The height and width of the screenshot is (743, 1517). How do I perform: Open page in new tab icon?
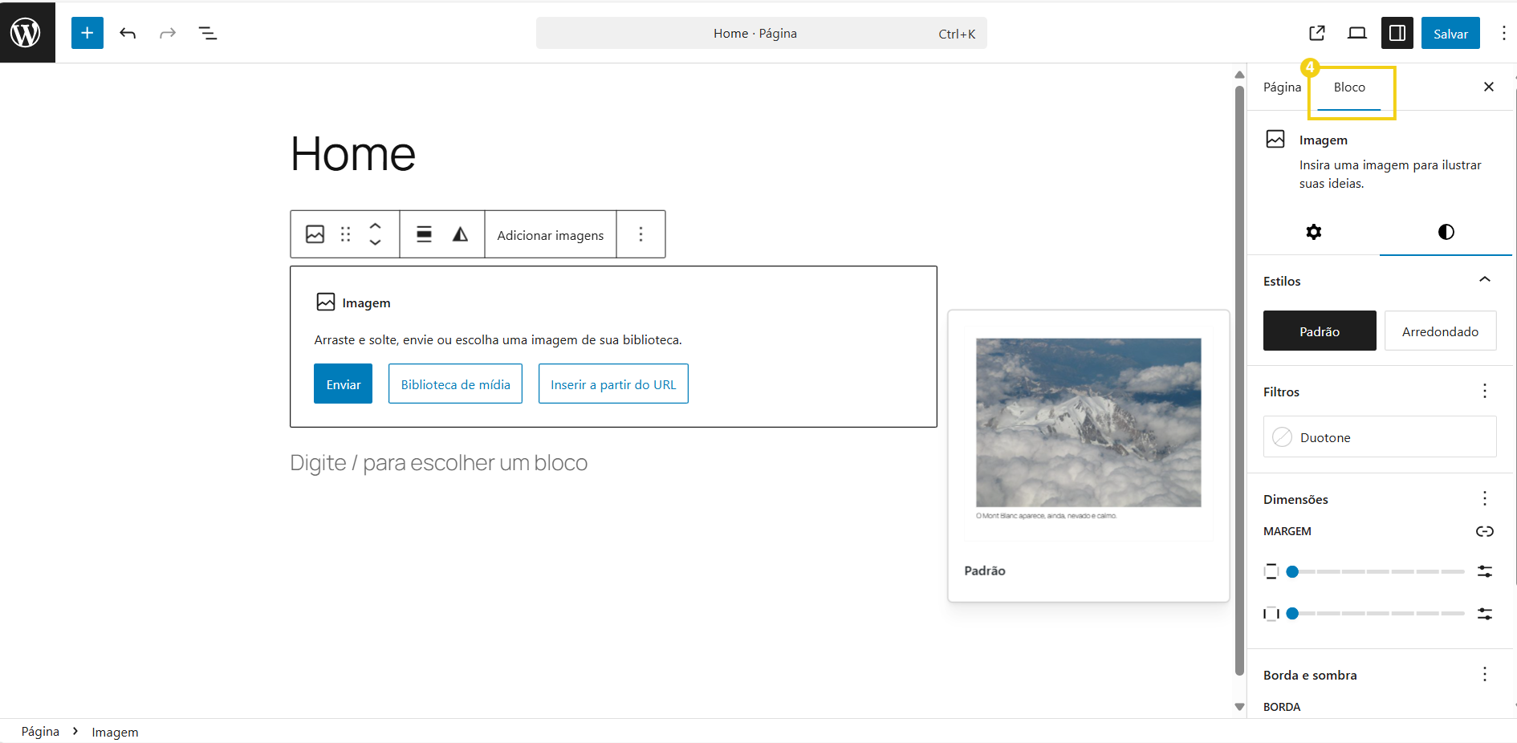[x=1317, y=33]
